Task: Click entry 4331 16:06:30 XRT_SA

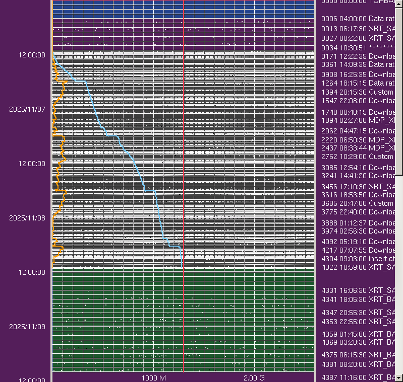Action: [x=358, y=290]
